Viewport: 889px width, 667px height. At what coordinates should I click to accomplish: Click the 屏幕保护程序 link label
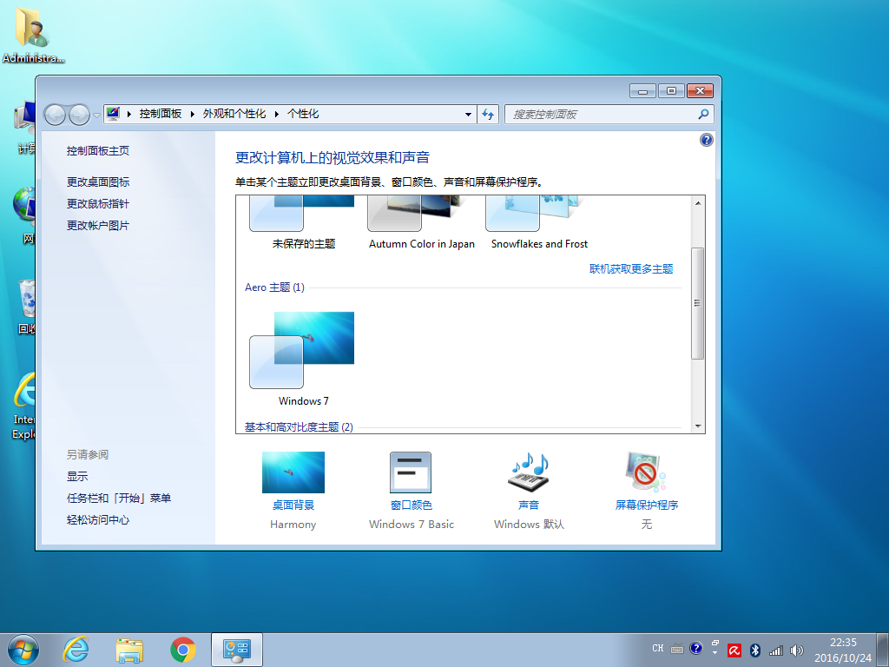tap(646, 505)
